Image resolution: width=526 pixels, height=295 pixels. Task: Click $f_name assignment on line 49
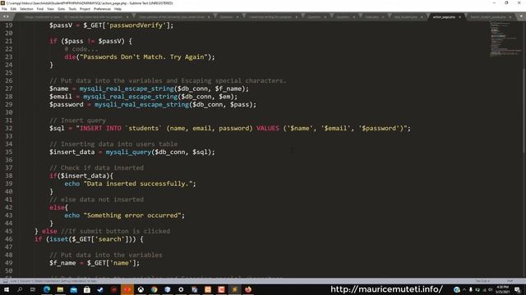[95, 263]
